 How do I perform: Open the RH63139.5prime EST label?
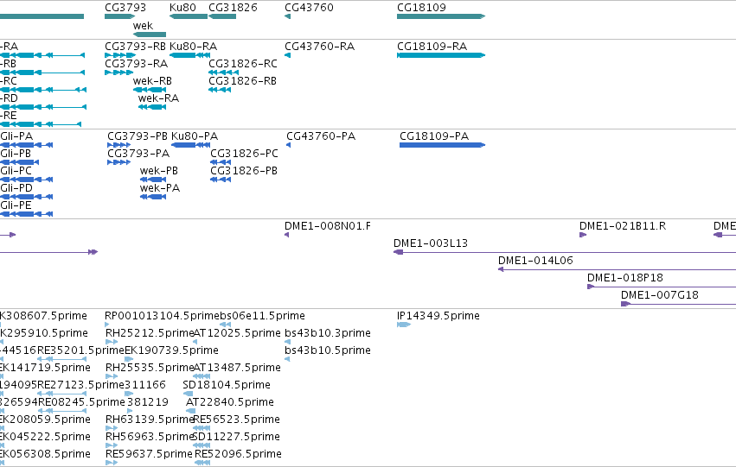tap(150, 420)
